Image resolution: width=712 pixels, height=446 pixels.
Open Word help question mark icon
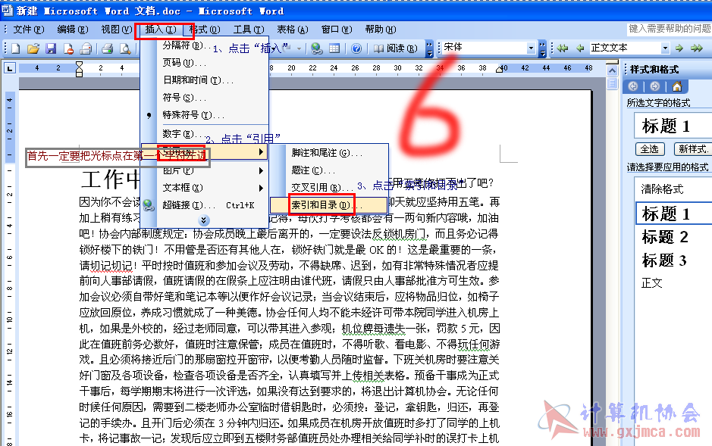pos(356,48)
